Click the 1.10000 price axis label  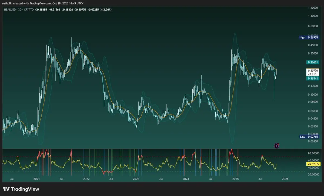(313, 16)
